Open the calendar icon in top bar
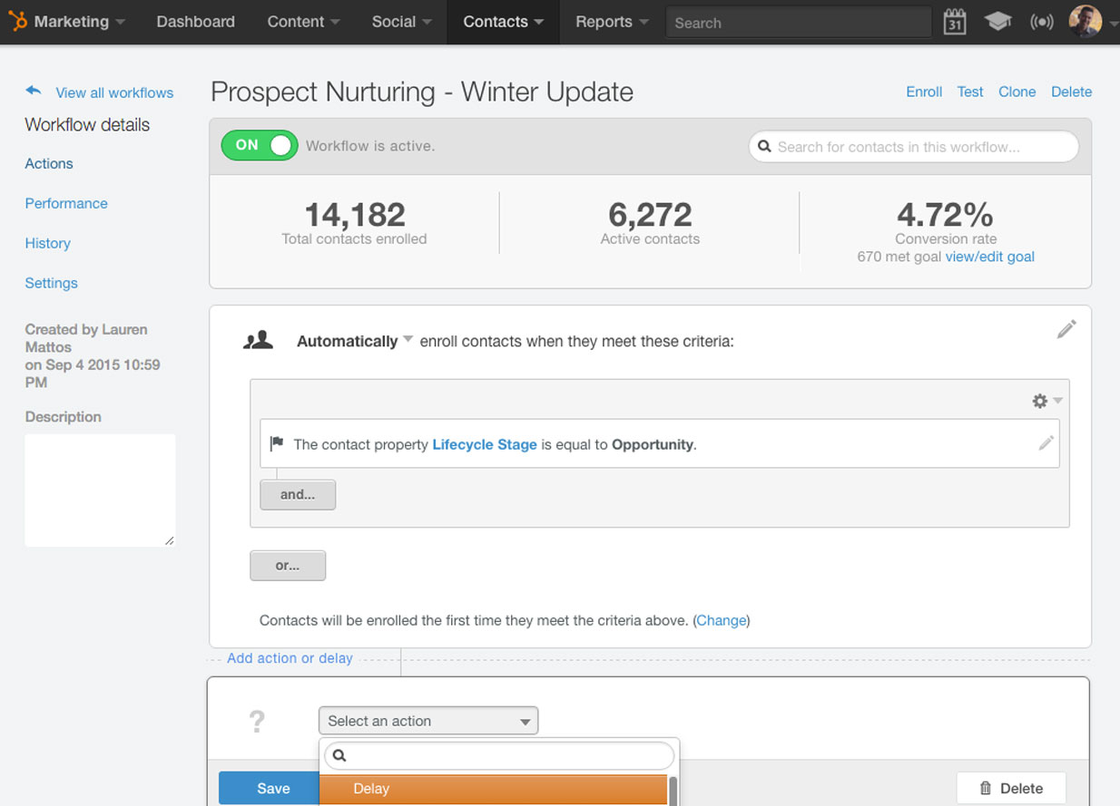The width and height of the screenshot is (1120, 806). click(x=954, y=22)
